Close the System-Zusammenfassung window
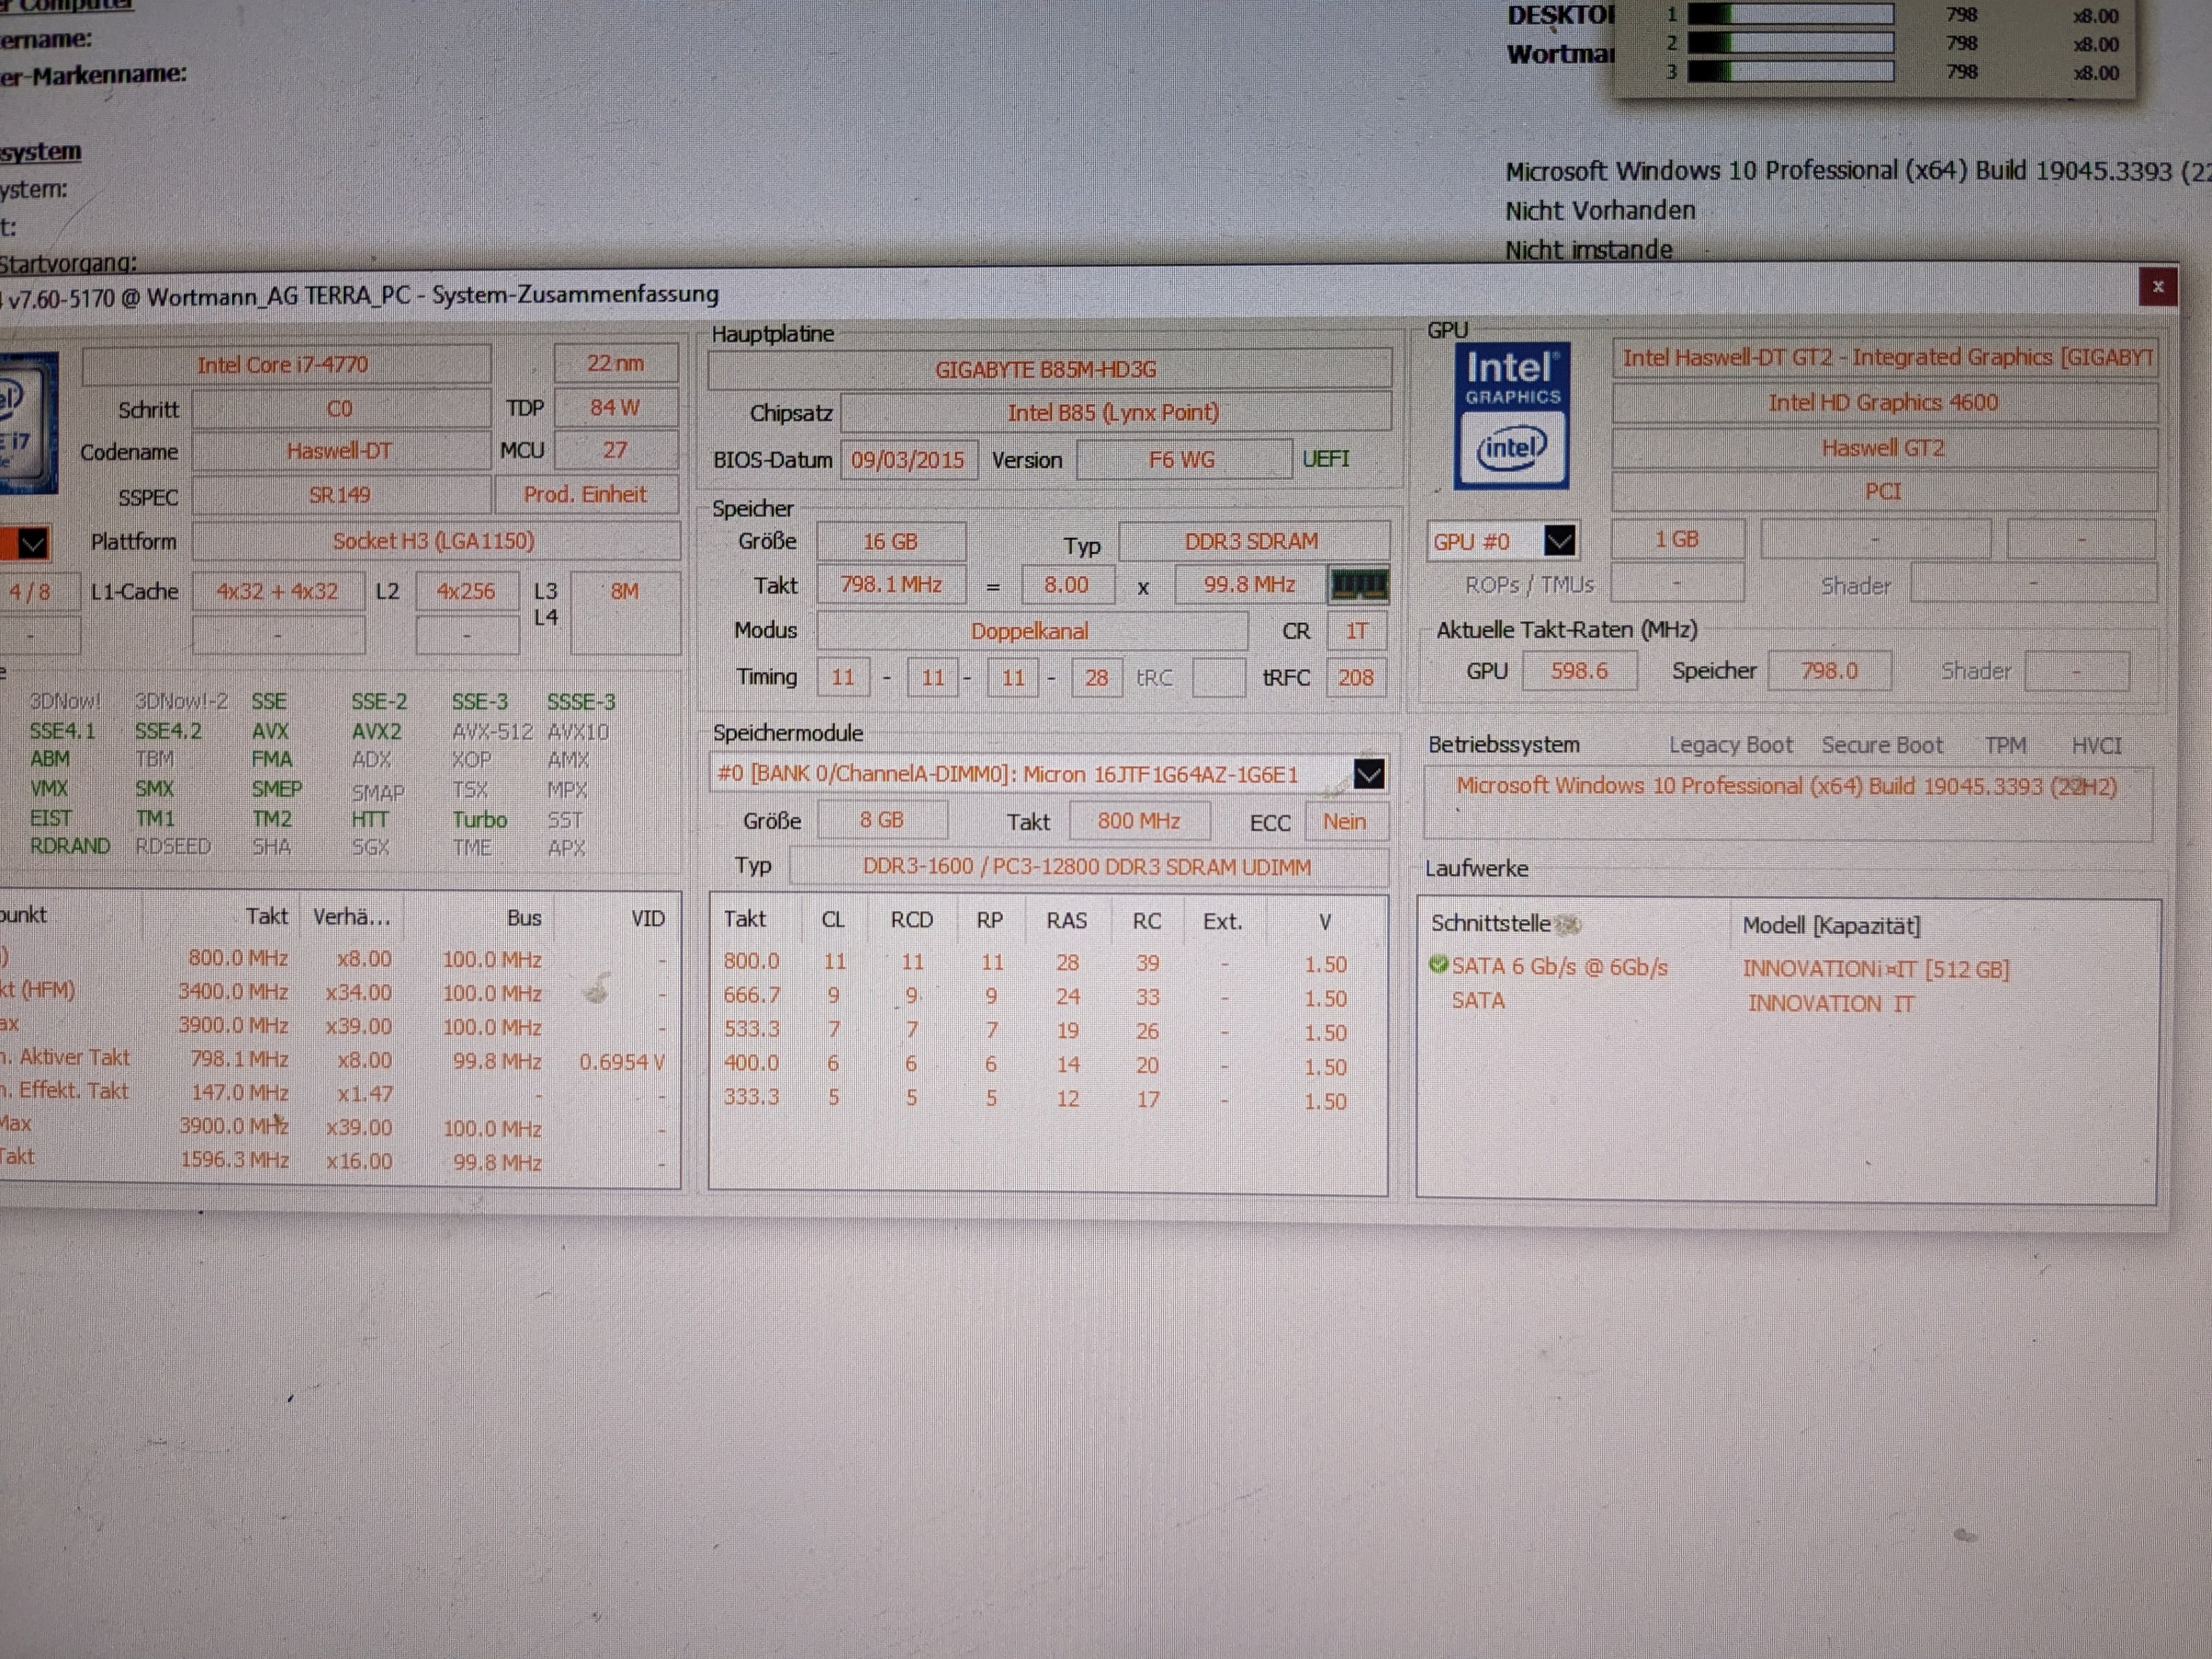Image resolution: width=2212 pixels, height=1659 pixels. (2157, 287)
